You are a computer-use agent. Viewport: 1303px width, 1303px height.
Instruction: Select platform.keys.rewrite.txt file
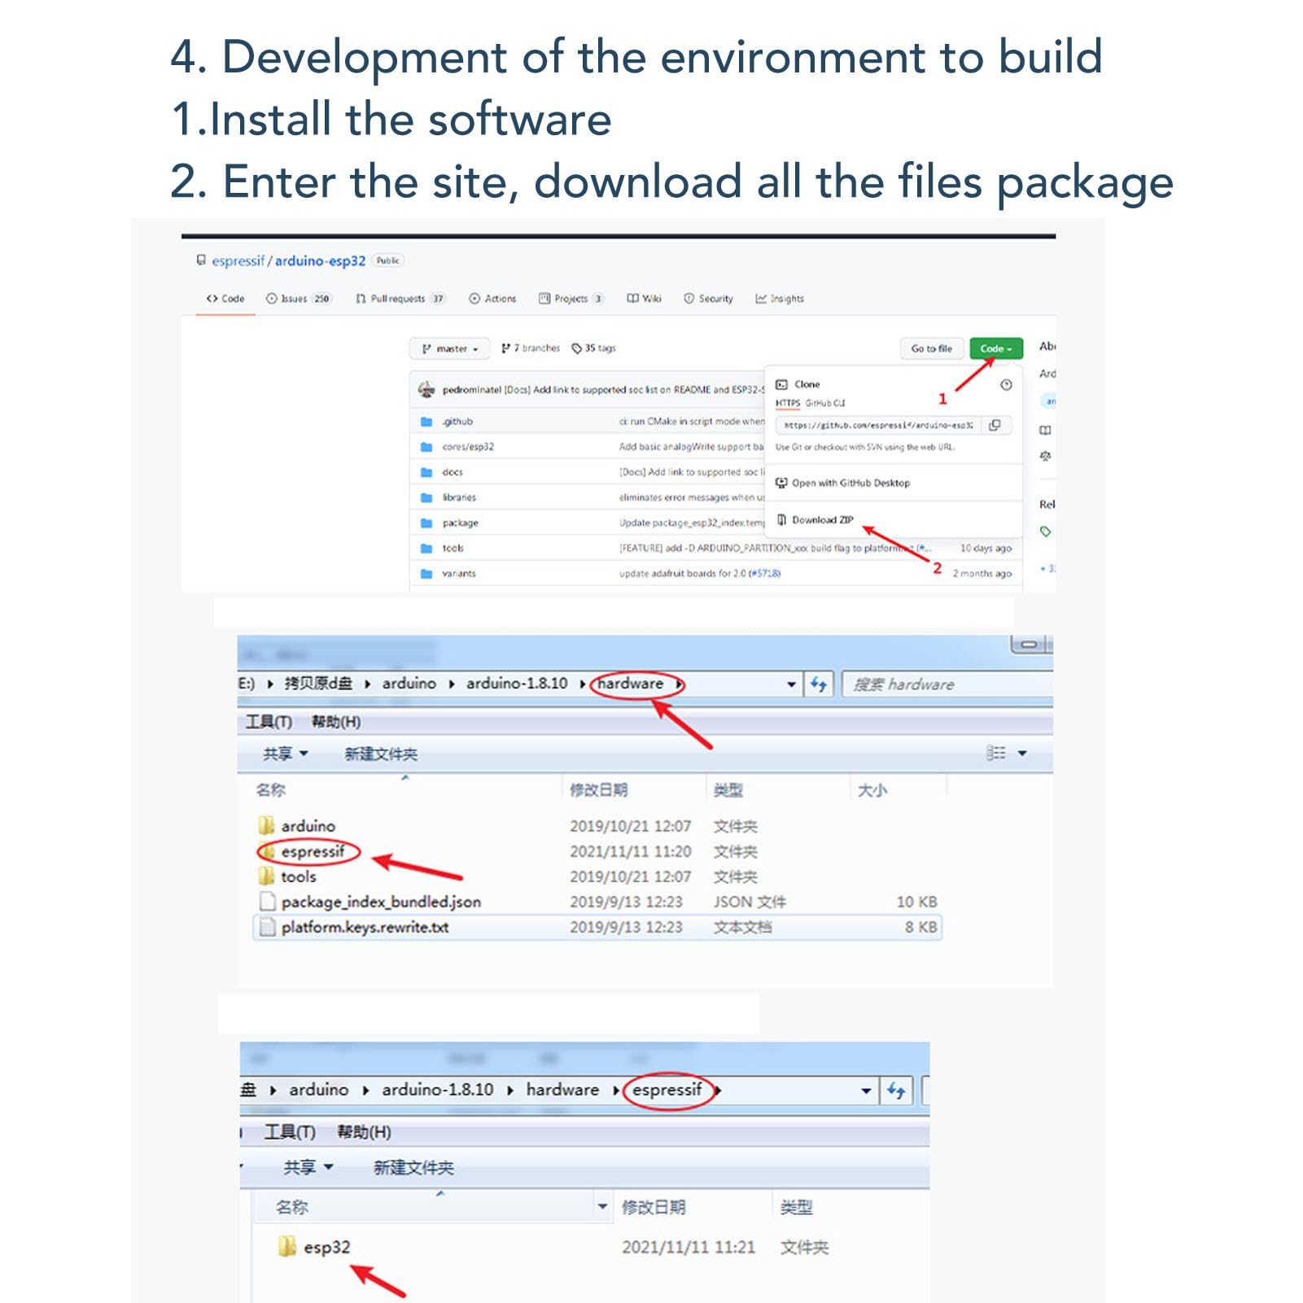[x=597, y=927]
